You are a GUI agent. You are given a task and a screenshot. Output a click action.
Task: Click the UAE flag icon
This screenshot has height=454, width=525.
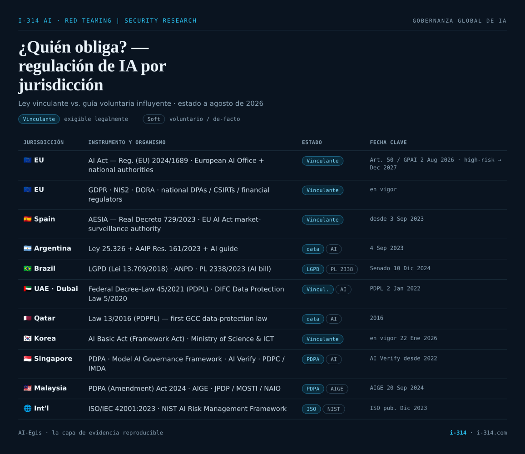(x=27, y=289)
